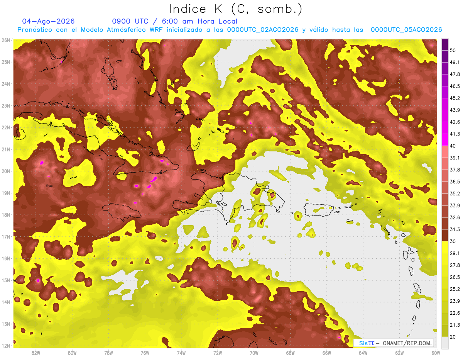Click the latitude label '22N'
The width and height of the screenshot is (463, 358).
pos(6,127)
